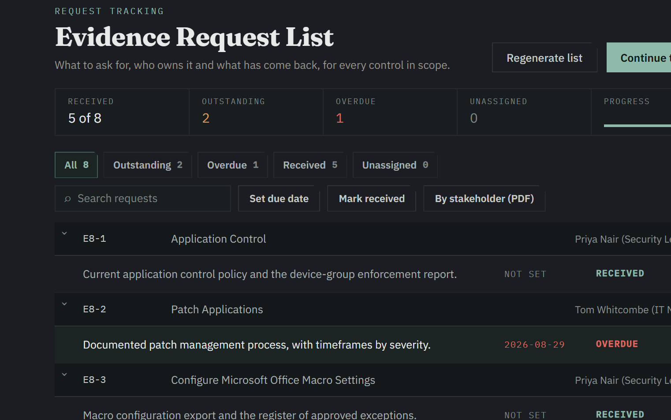Click owner Tom Whitcombe
671x420 pixels.
click(x=623, y=310)
